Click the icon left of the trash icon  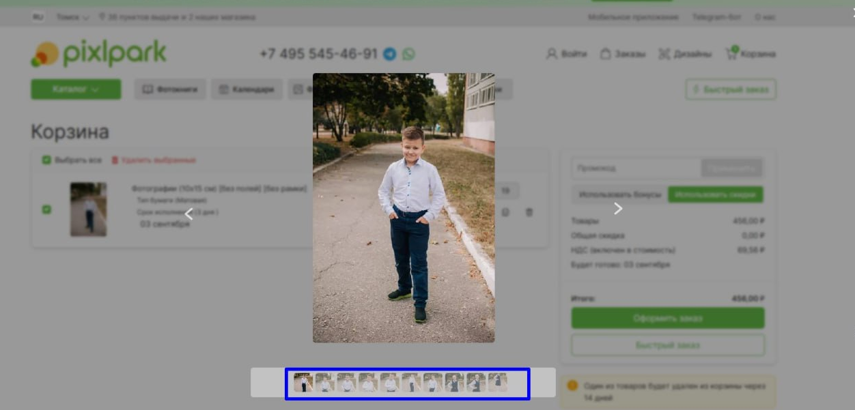coord(506,212)
